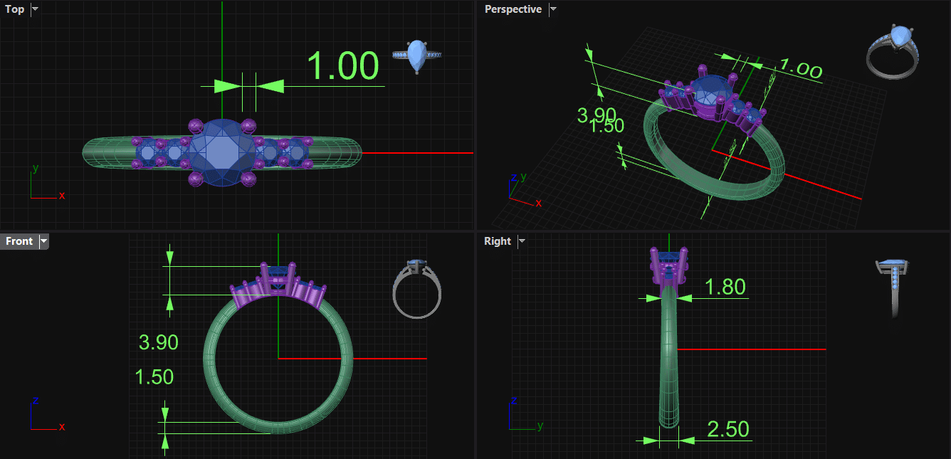
Task: Click the Perspective viewport title label
Action: (x=513, y=9)
